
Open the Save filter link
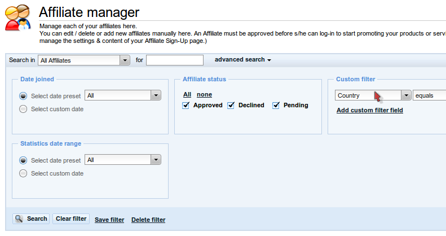coord(109,220)
